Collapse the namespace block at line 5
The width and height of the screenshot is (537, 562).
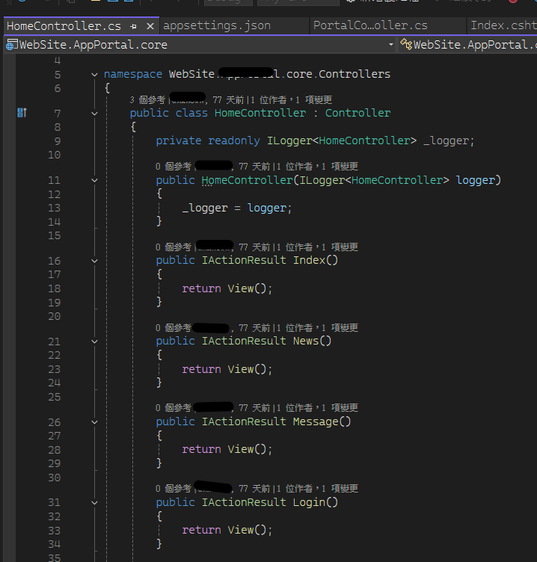tap(94, 75)
